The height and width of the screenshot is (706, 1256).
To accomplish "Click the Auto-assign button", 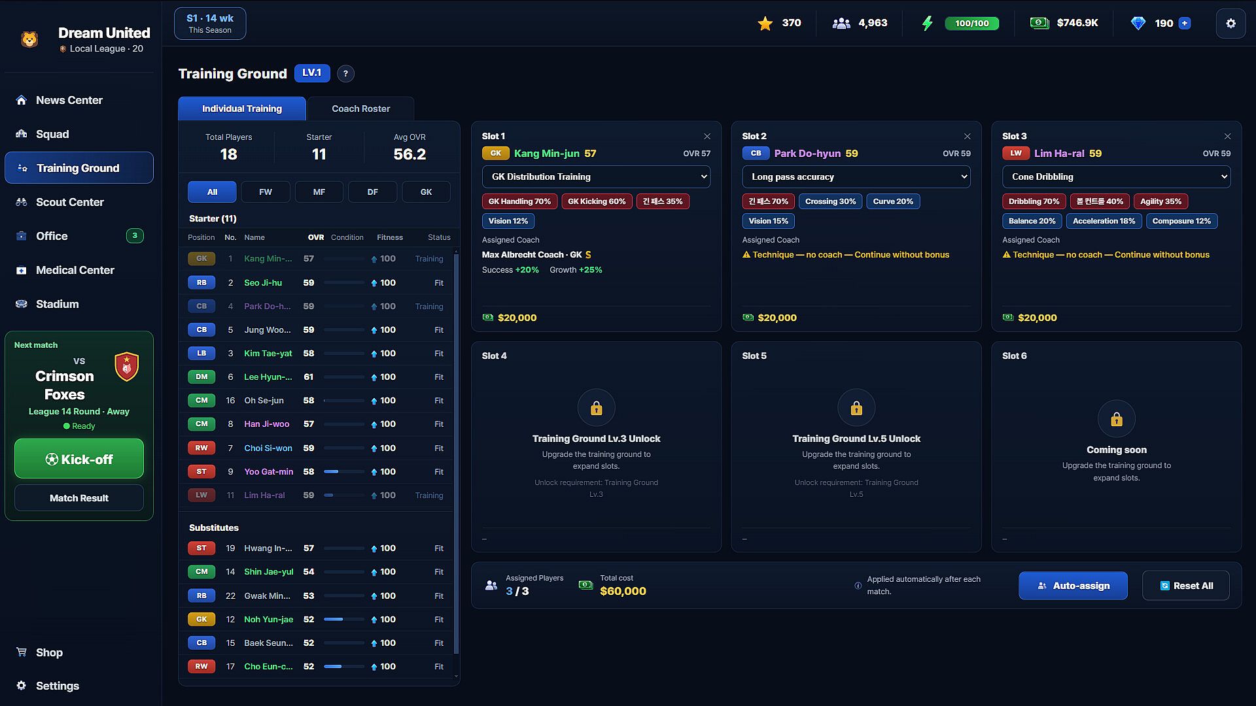I will click(x=1073, y=586).
